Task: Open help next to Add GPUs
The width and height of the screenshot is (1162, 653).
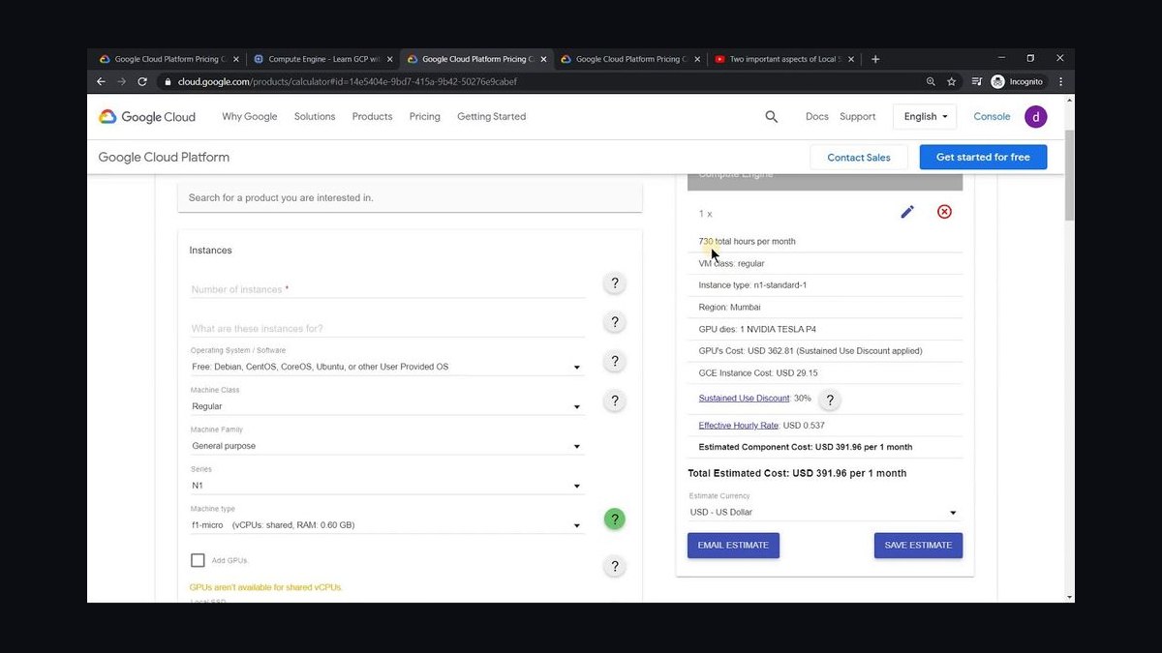Action: tap(615, 567)
